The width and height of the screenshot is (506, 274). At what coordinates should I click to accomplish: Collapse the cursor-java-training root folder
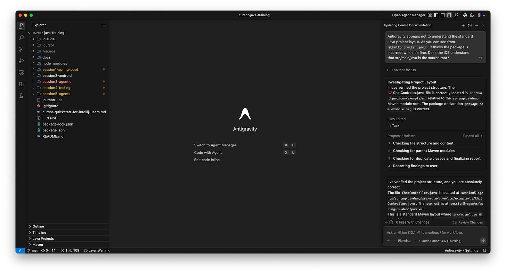click(x=68, y=33)
